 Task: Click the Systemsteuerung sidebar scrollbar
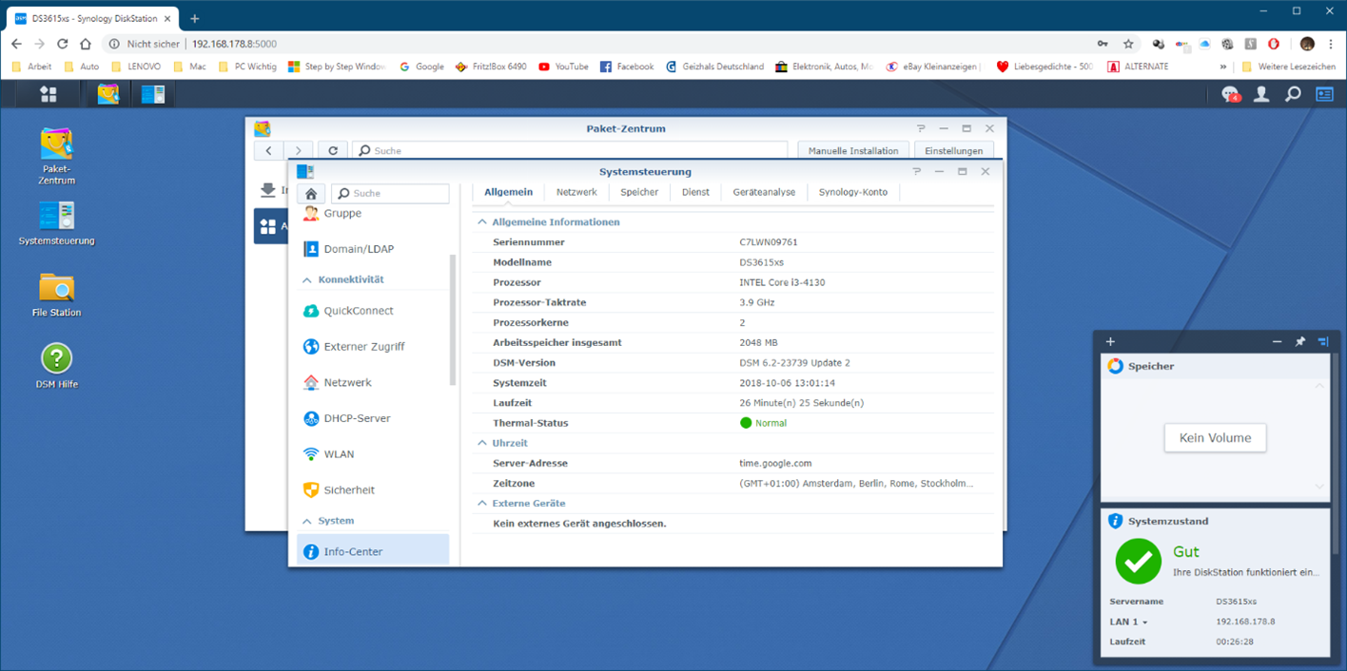pyautogui.click(x=453, y=318)
